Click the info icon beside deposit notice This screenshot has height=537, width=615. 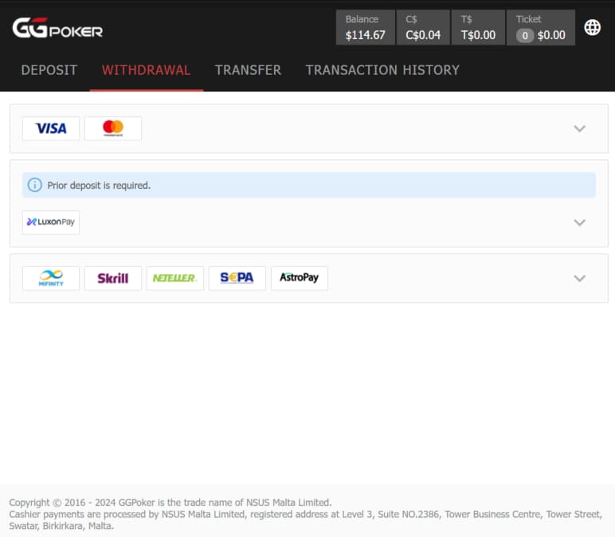click(x=35, y=185)
